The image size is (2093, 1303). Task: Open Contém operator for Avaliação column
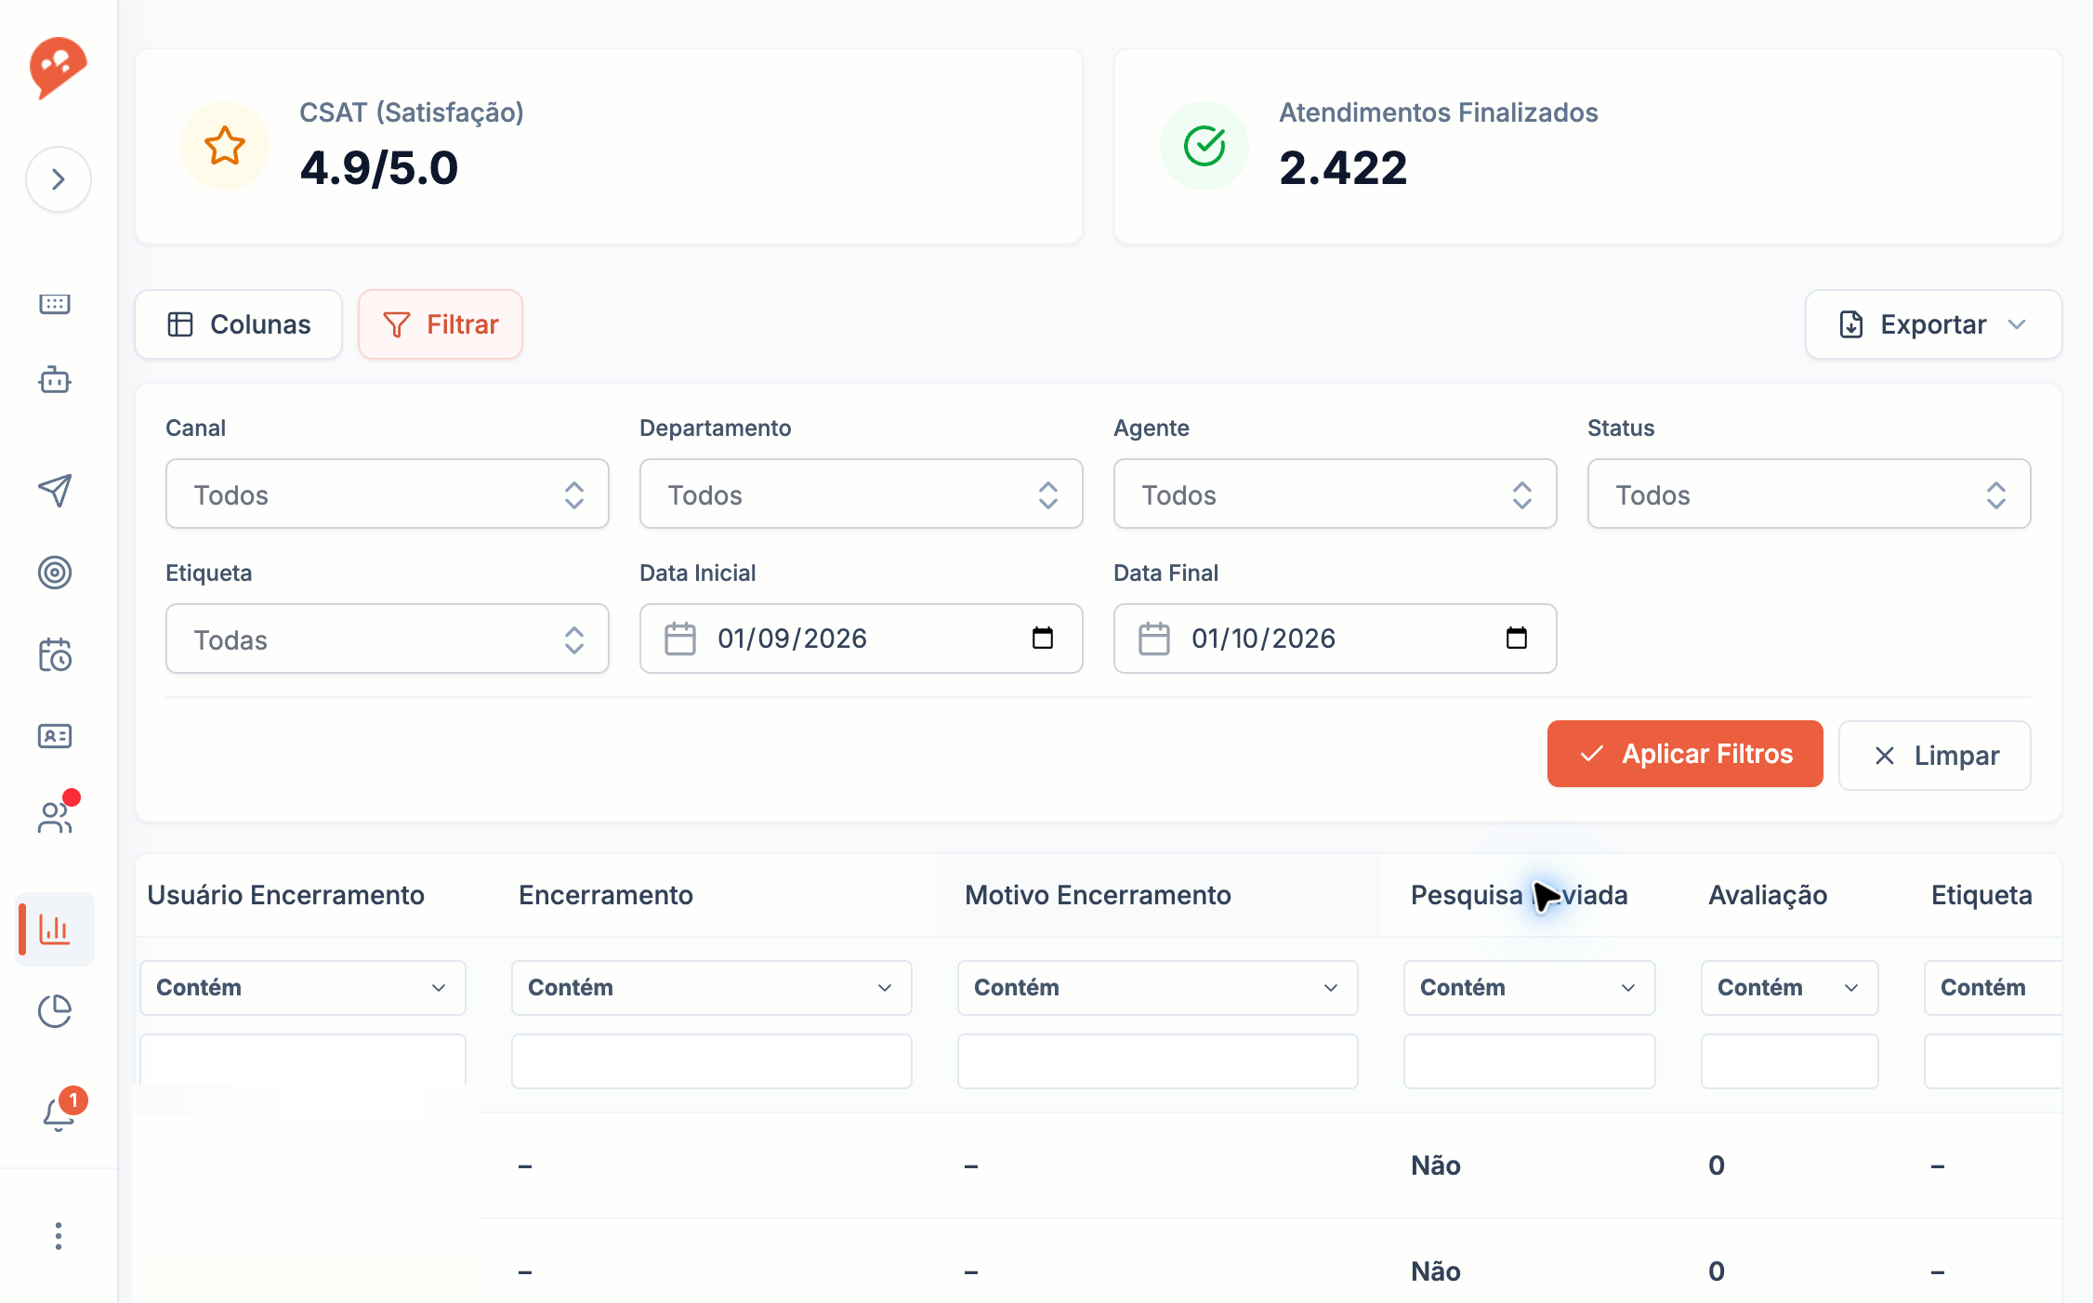tap(1790, 988)
